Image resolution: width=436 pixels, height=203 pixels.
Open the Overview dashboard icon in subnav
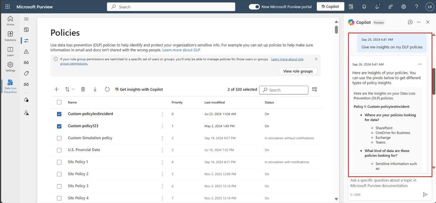26,30
